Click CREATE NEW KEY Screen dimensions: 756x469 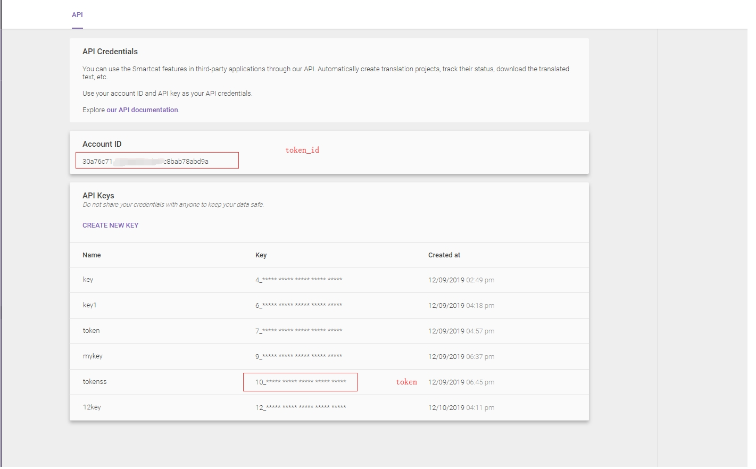(x=110, y=225)
